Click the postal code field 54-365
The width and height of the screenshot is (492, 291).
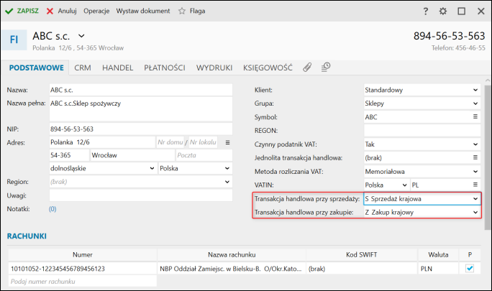69,155
